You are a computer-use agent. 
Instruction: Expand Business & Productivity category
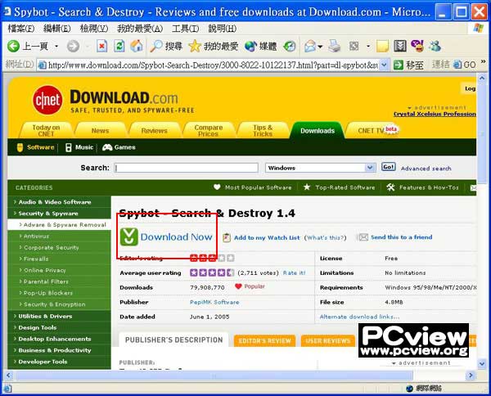tap(55, 350)
